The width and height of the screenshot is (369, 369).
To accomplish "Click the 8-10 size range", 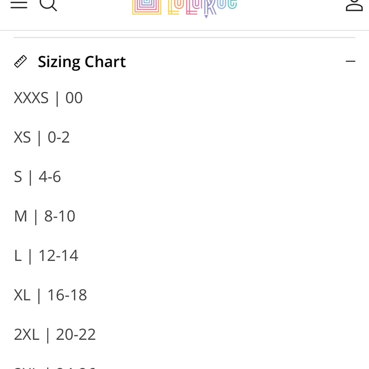I will (60, 216).
